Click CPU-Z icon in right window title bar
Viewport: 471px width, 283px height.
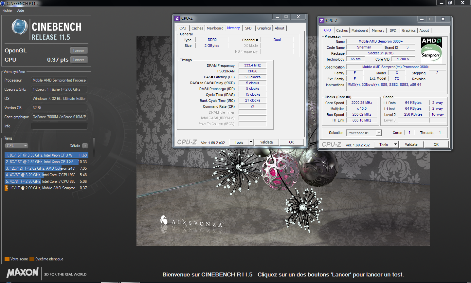click(322, 21)
